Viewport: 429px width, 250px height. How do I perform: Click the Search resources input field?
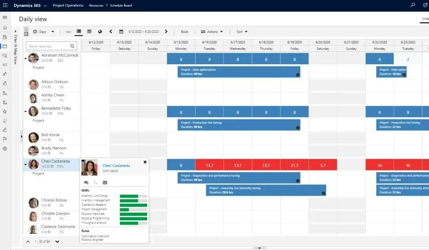click(x=47, y=46)
